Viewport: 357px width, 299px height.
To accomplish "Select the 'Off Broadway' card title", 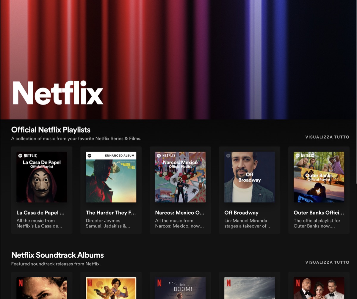I will point(241,213).
